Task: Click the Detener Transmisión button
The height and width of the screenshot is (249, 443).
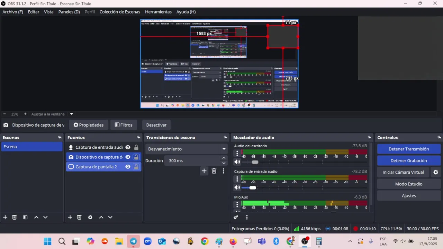Action: tap(409, 149)
